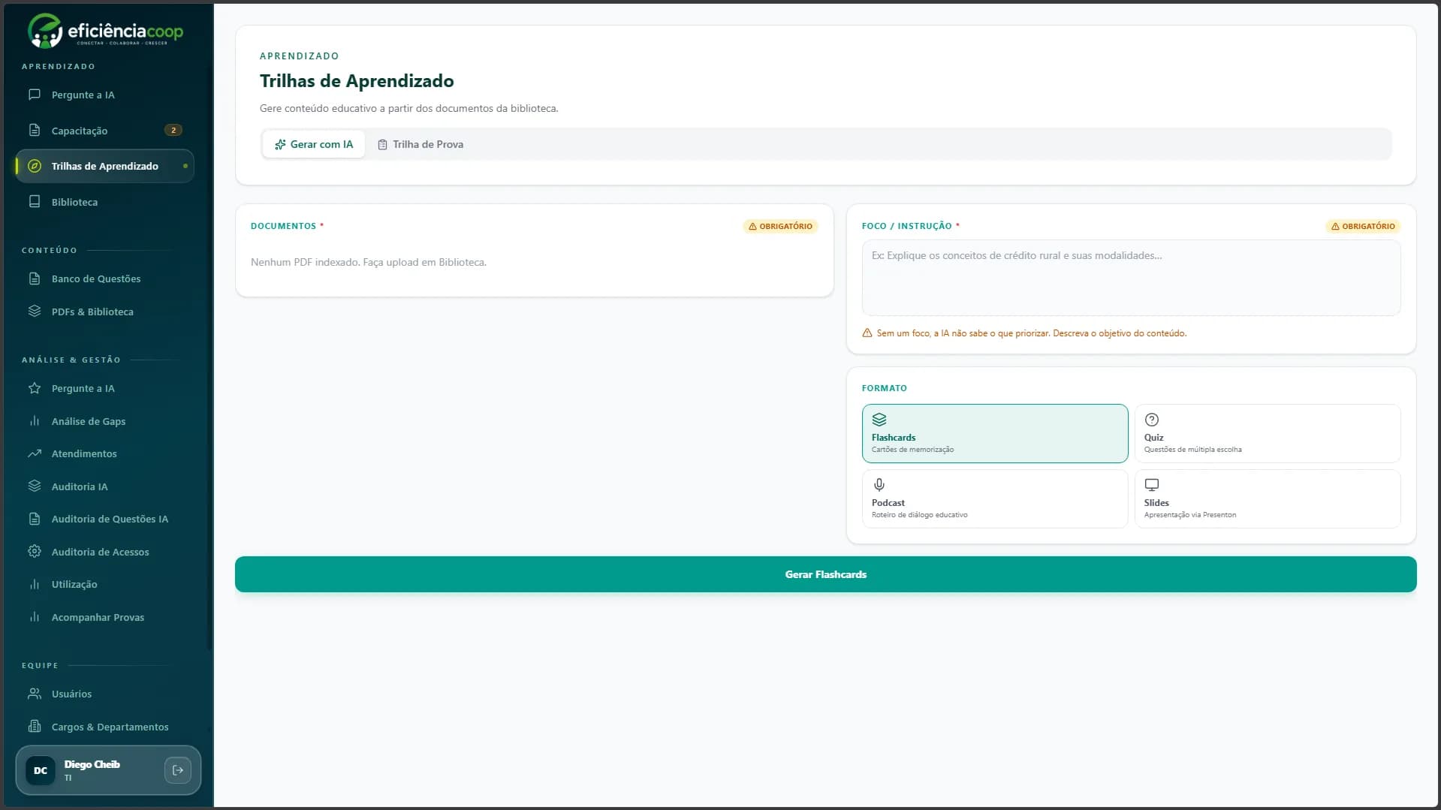Switch to the Gerar com IA tab

click(x=314, y=144)
